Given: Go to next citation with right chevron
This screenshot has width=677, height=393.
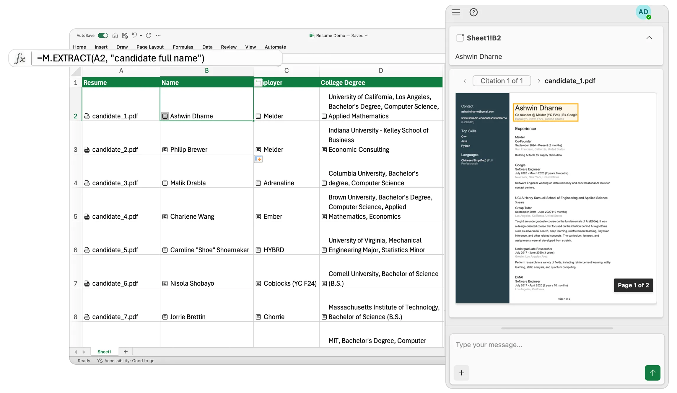Looking at the screenshot, I should [539, 81].
